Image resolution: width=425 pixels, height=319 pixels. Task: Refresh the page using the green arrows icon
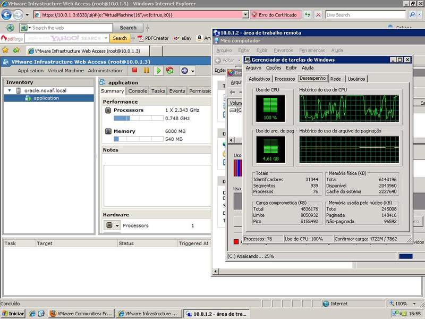(x=308, y=15)
